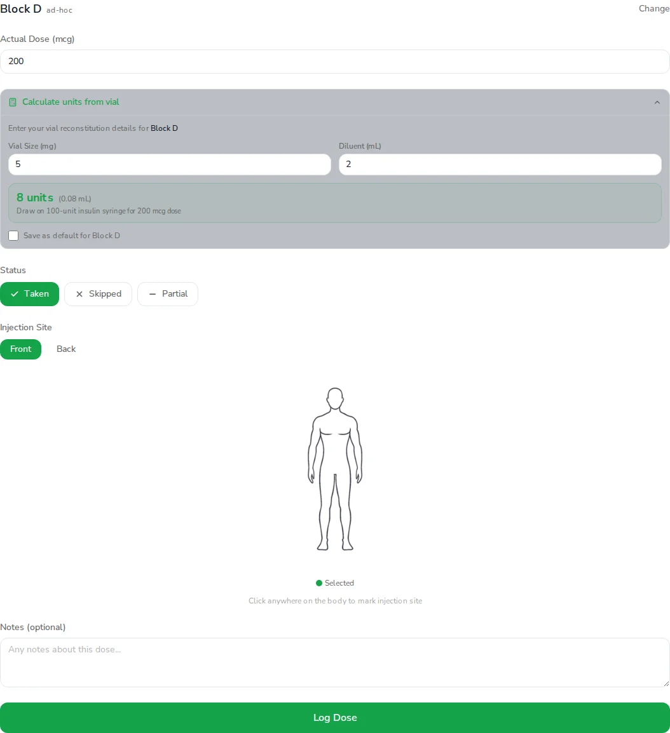670x733 pixels.
Task: Enable Save as default for Block D
Action: (13, 236)
